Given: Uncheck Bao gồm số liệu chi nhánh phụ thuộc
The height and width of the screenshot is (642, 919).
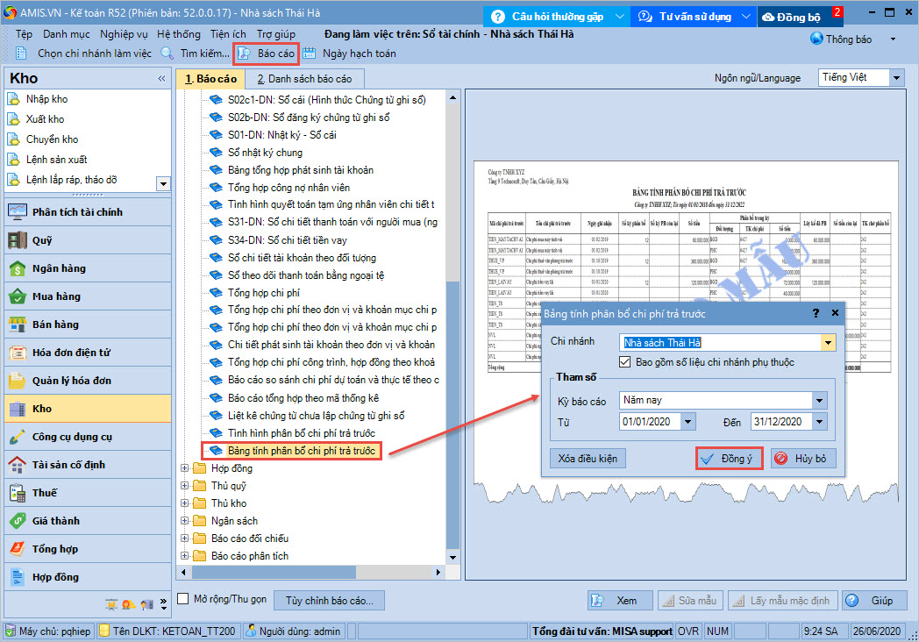Looking at the screenshot, I should (x=625, y=361).
